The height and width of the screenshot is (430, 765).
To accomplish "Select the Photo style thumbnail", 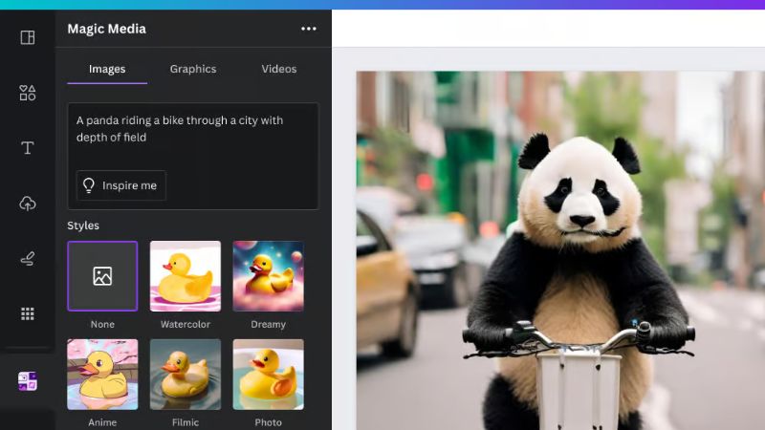I will [269, 375].
